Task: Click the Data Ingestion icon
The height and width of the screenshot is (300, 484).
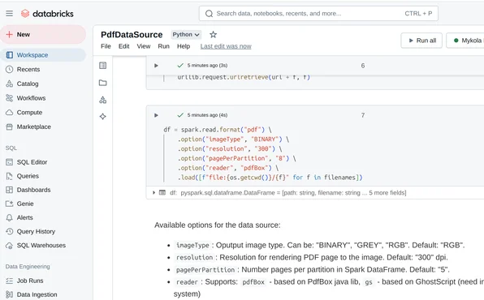Action: click(x=10, y=294)
